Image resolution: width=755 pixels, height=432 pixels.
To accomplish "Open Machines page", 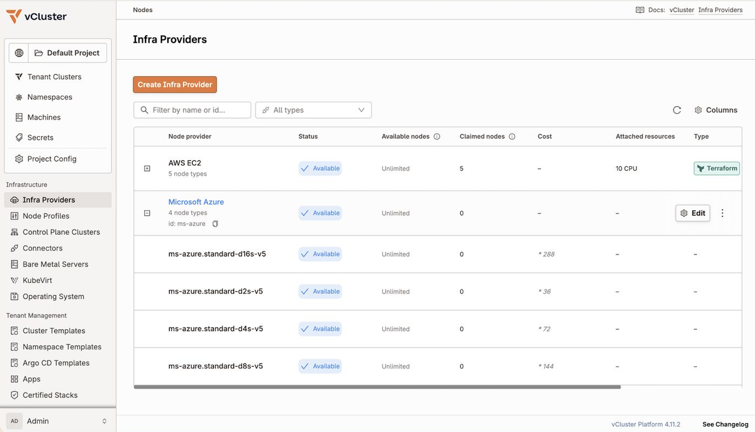I will click(58, 117).
